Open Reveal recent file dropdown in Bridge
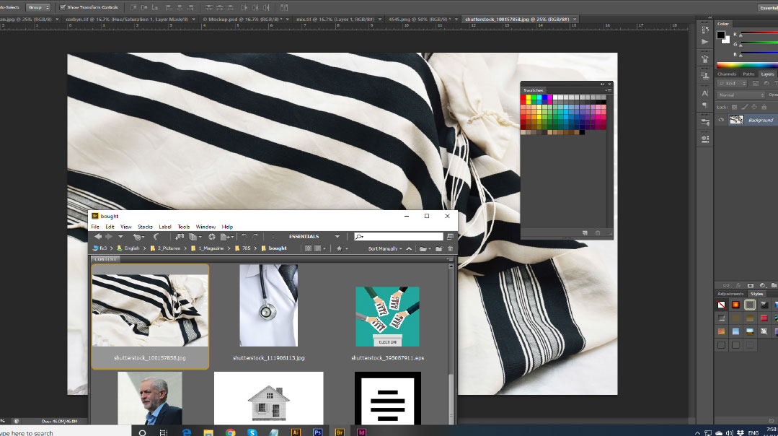Viewport: 778px width, 436px height. [x=138, y=237]
